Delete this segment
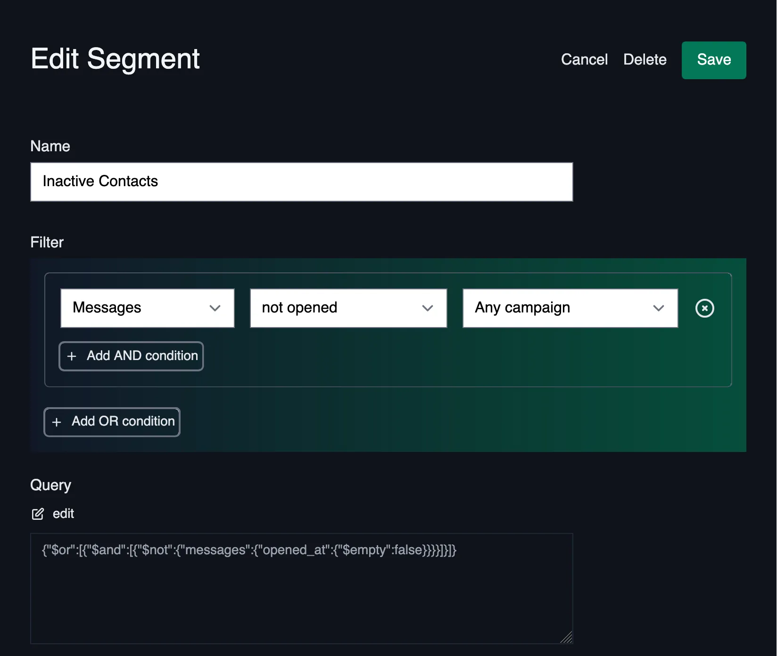The height and width of the screenshot is (656, 777). 645,60
